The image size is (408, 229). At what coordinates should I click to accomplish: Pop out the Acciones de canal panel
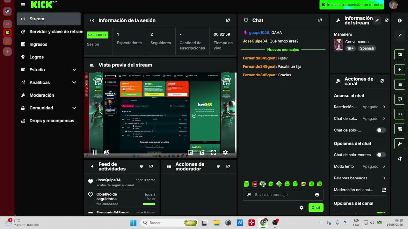[x=382, y=81]
